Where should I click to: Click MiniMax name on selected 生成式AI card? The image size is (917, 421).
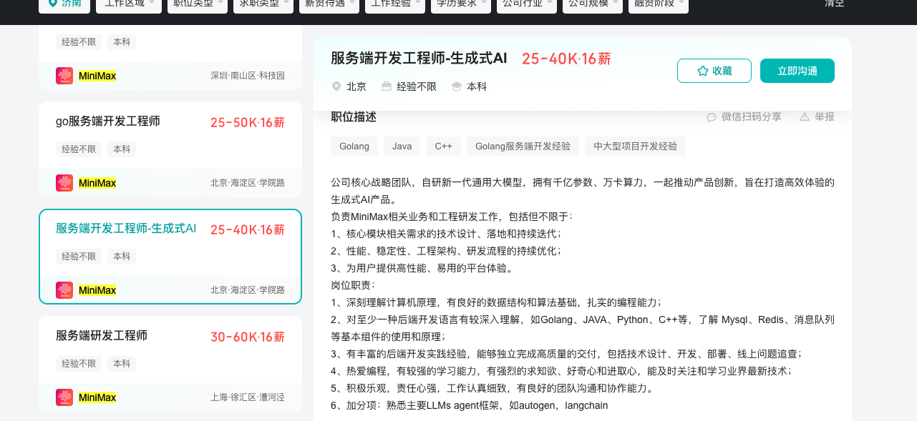(97, 290)
